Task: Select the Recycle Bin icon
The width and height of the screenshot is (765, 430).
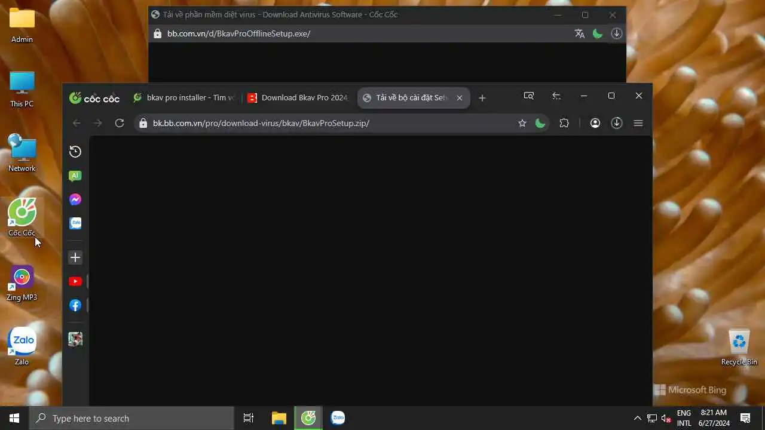Action: point(739,347)
